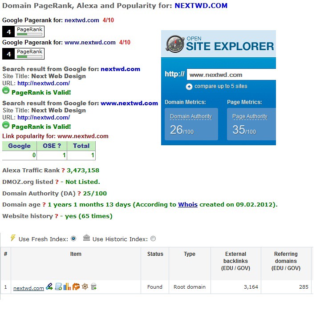
Task: Click the lightning bolt Fresh Index icon
Action: coord(13,238)
